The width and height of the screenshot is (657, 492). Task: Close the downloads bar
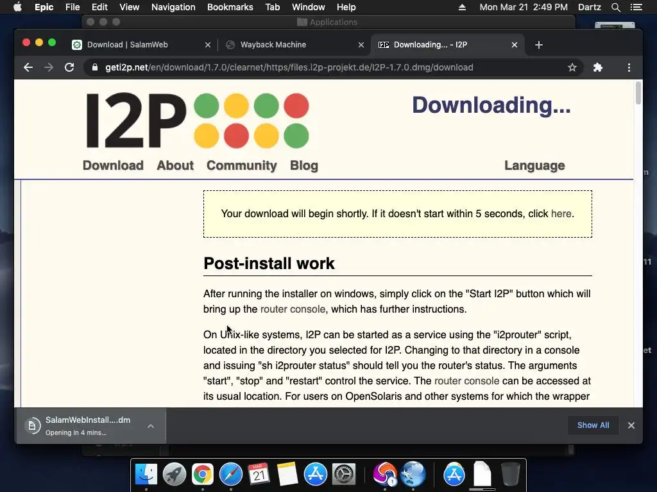pyautogui.click(x=631, y=425)
